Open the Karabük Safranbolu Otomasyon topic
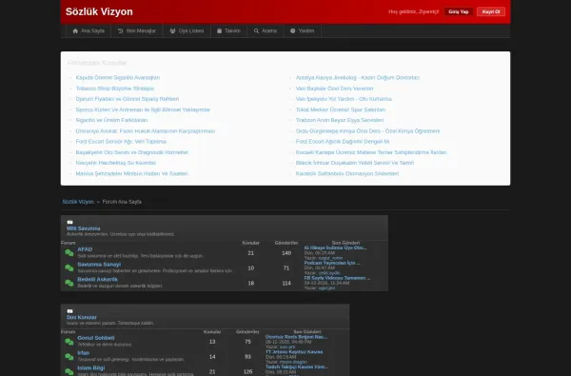 pos(347,174)
